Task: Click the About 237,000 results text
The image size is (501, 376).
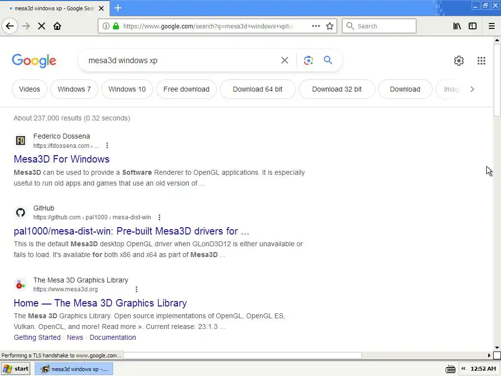Action: coord(72,118)
